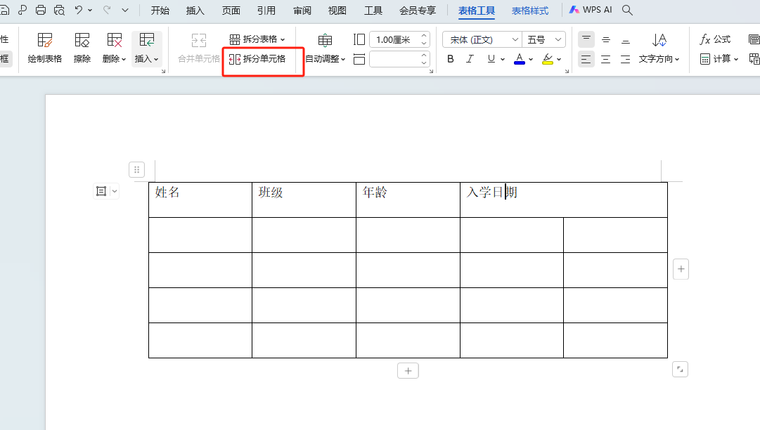Screen dimensions: 760x430
Task: Select the 绘制表格 draw table tool
Action: coord(45,47)
